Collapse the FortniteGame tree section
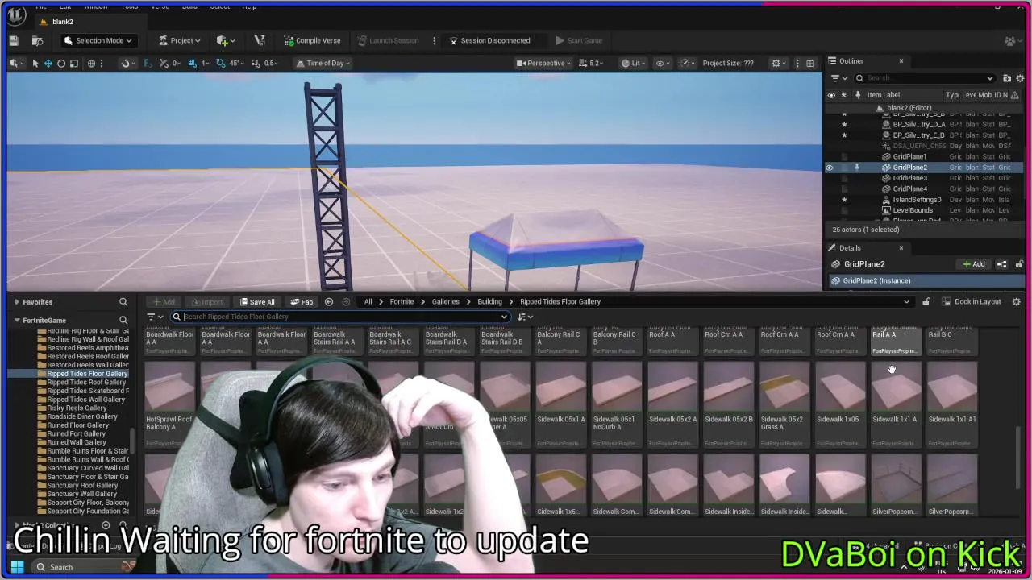Screen dimensions: 1032x580 click(17, 321)
